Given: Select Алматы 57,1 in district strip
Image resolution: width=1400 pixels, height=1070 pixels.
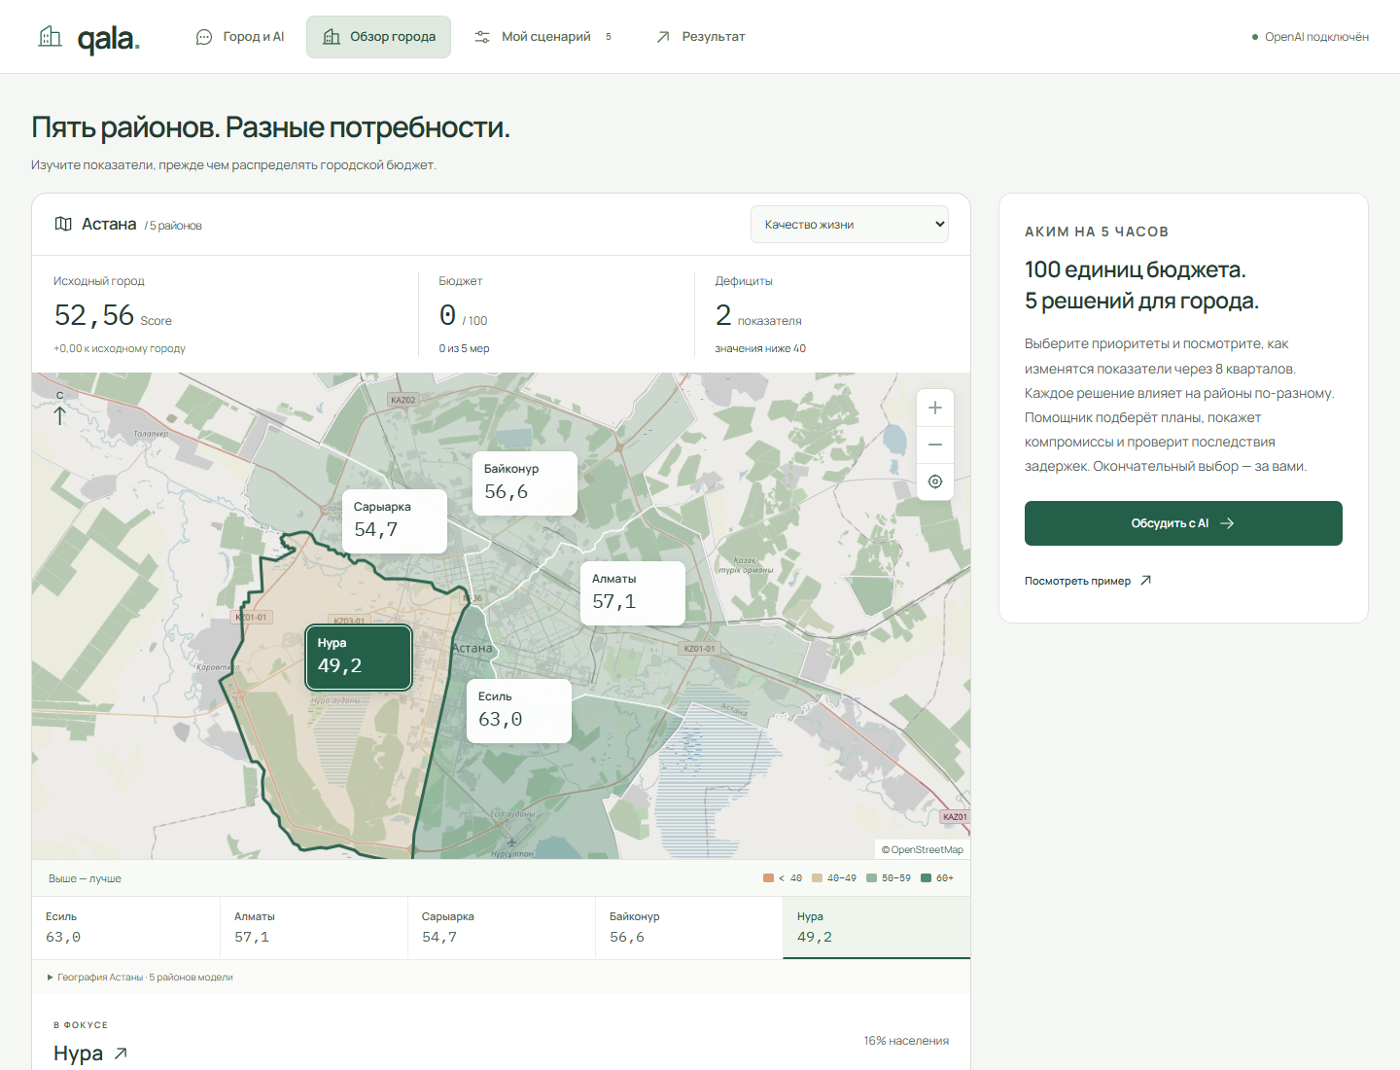Looking at the screenshot, I should coord(314,928).
